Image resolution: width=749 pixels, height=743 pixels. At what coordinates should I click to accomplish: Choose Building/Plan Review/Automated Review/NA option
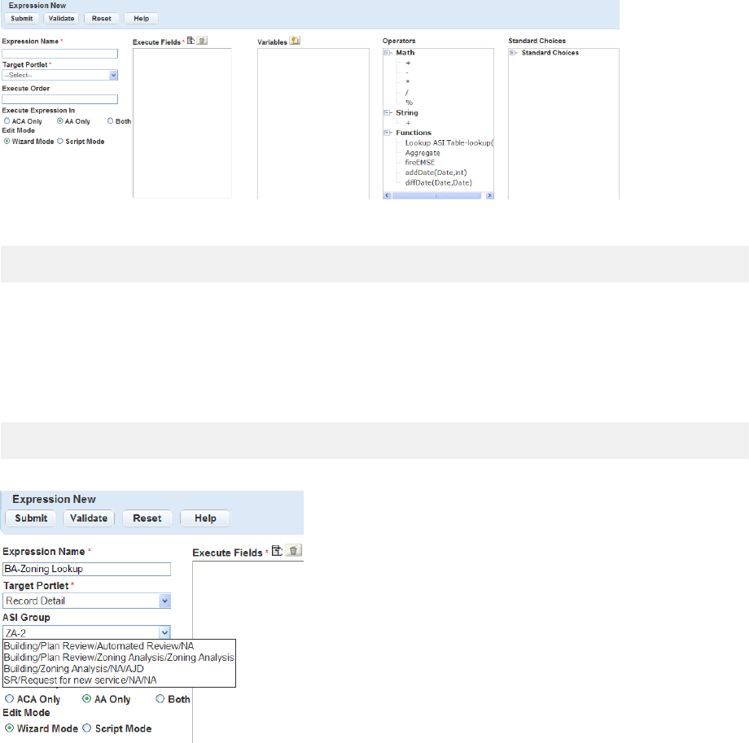(x=99, y=646)
